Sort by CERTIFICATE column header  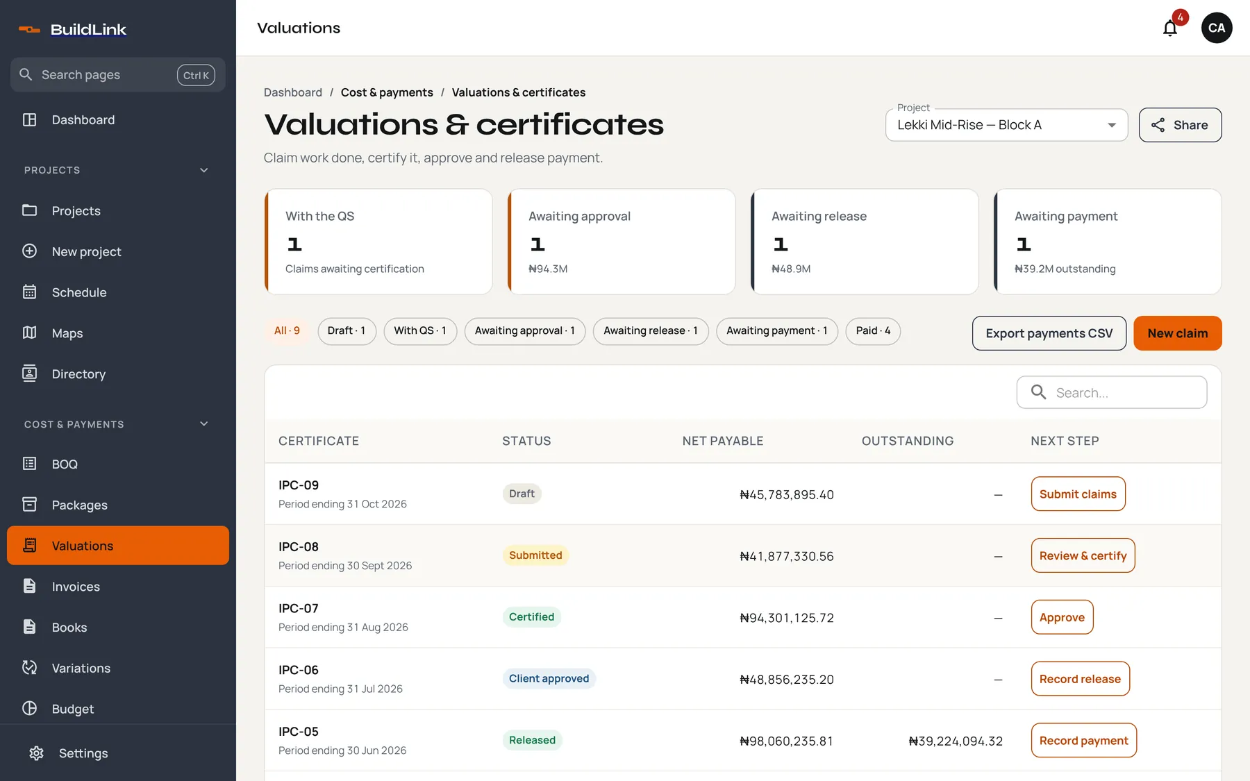pos(319,441)
